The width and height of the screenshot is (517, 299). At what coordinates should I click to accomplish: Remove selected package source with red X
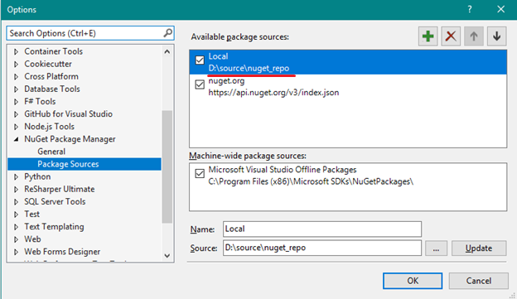[451, 36]
